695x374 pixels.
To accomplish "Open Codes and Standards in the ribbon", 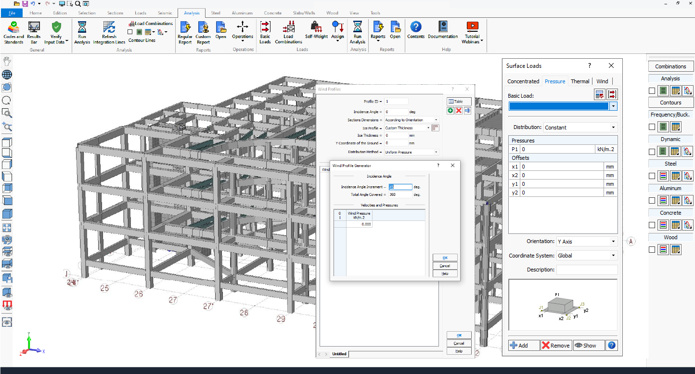I will coord(13,33).
